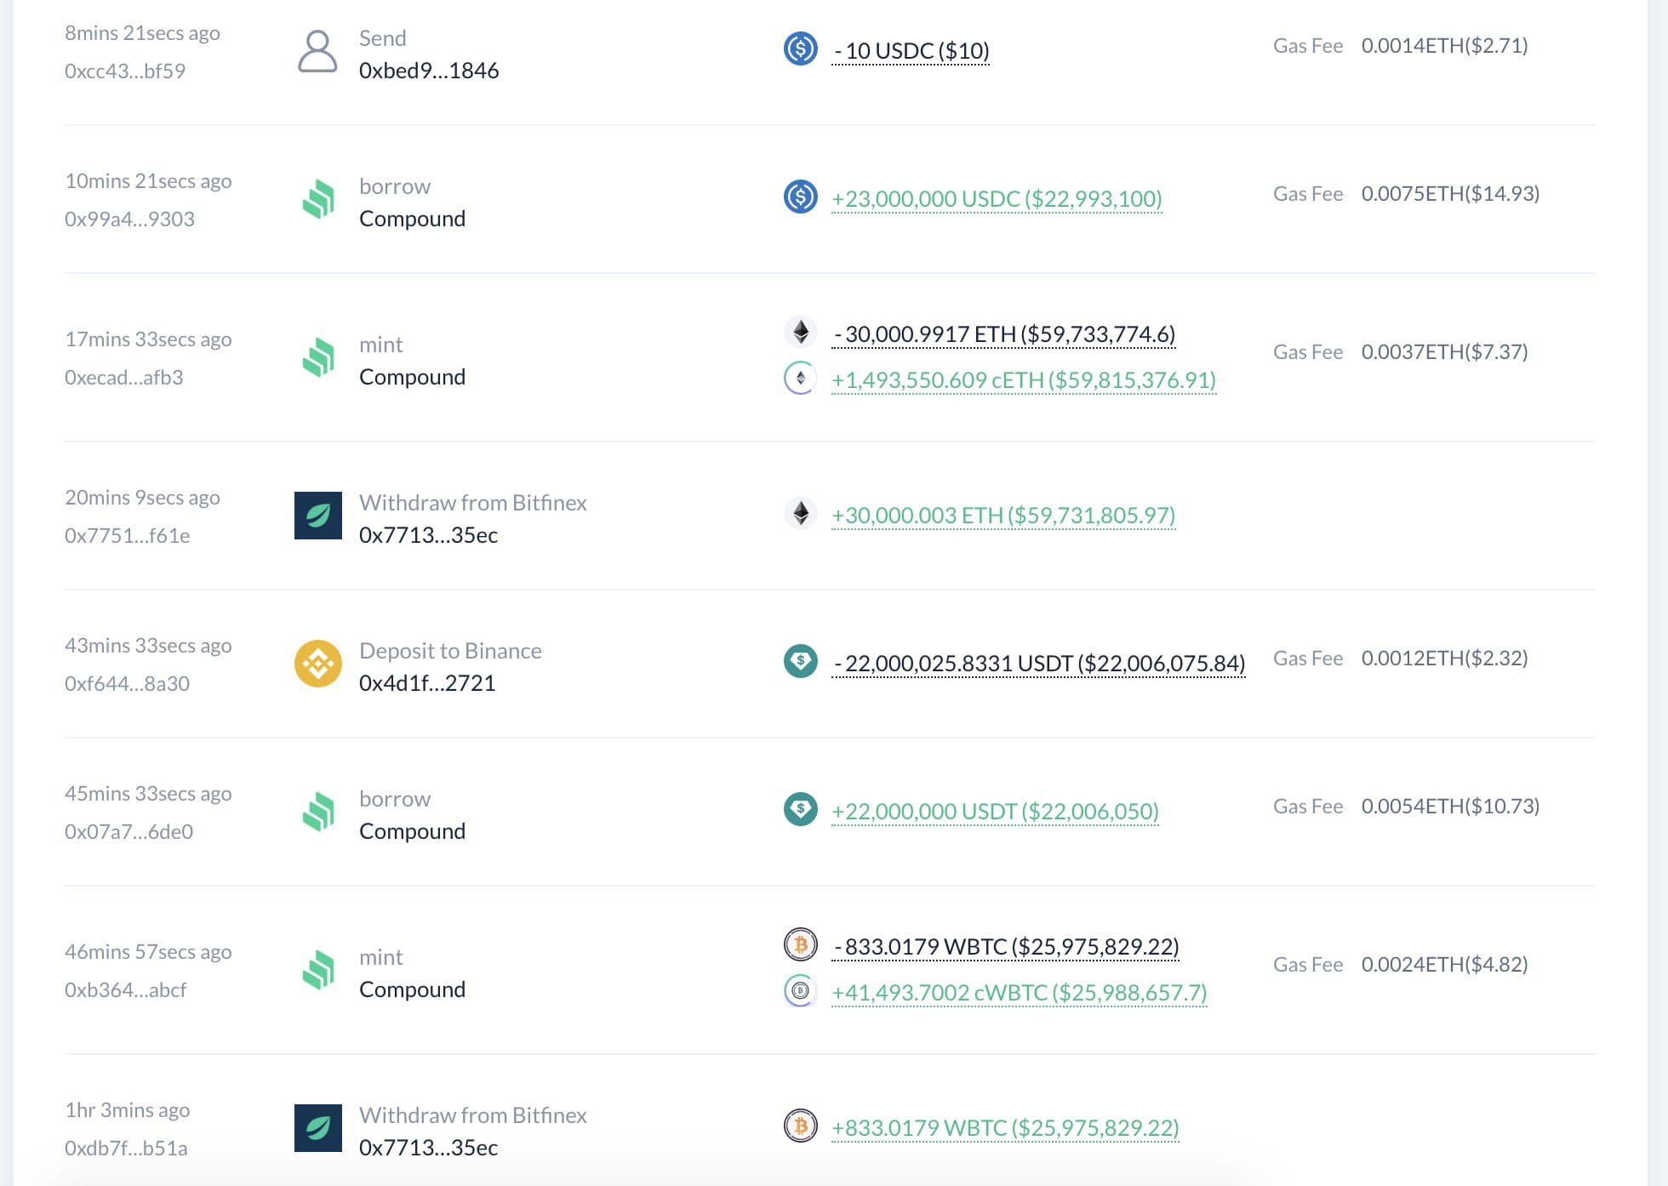The width and height of the screenshot is (1668, 1186).
Task: Open the -10 USDC ($10) link
Action: [x=909, y=50]
